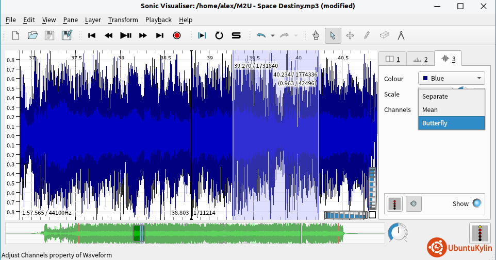Screen dimensions: 496x260
Task: Toggle Constrain Playback to Selection
Action: click(x=202, y=35)
